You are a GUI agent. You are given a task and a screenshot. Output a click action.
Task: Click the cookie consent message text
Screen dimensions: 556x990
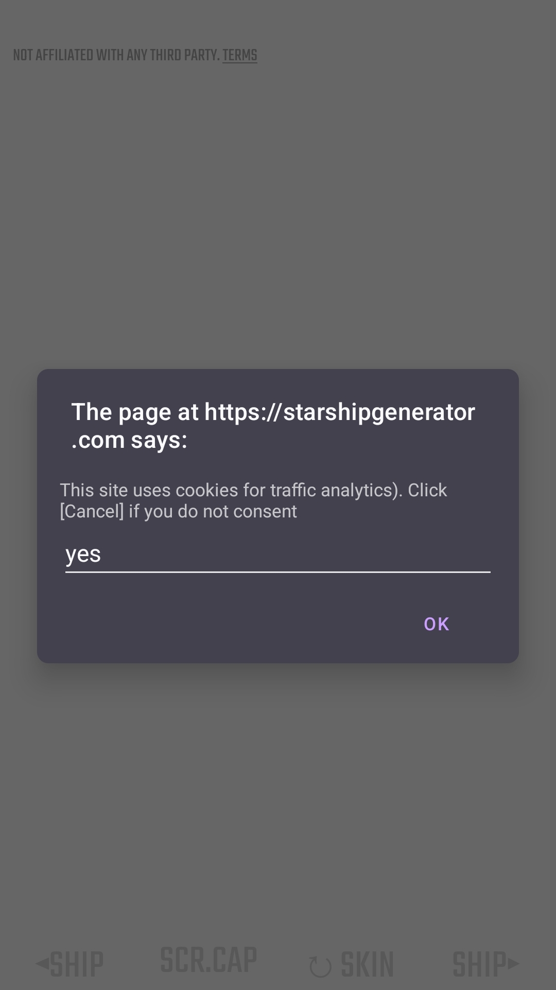(253, 500)
